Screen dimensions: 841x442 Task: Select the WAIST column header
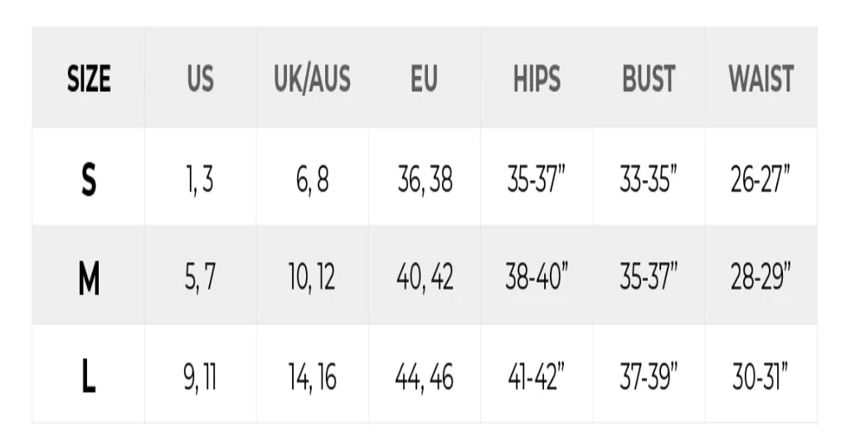point(761,80)
